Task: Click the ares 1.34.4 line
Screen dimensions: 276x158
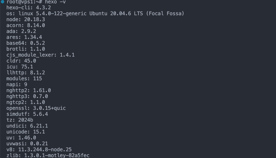Action: coord(24,37)
